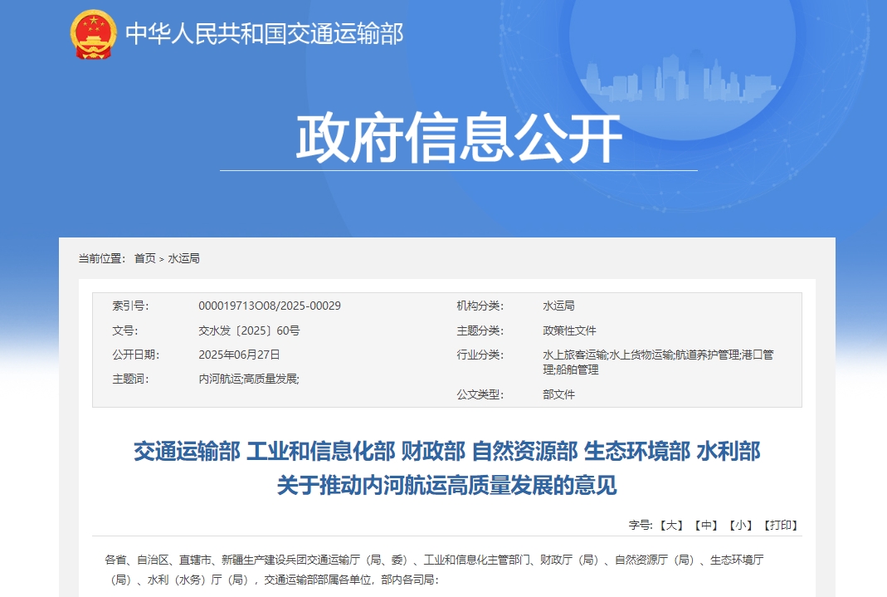Open the 水运局 breadcrumb link
Viewport: 887px width, 597px height.
(x=184, y=258)
